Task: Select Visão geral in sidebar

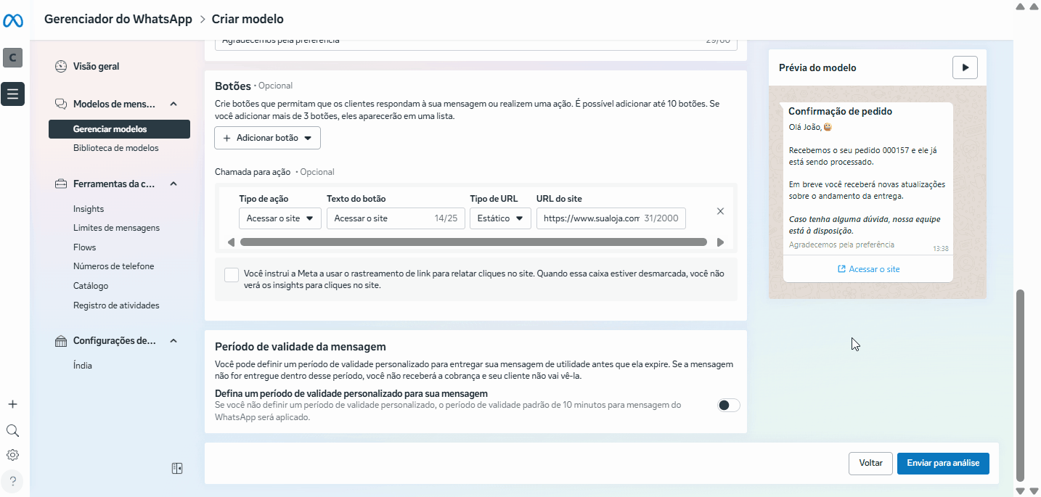Action: [96, 67]
